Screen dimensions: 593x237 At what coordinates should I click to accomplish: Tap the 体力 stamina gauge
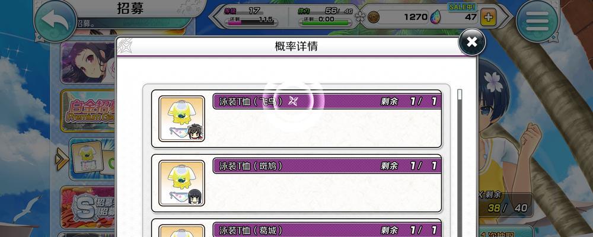click(x=326, y=15)
